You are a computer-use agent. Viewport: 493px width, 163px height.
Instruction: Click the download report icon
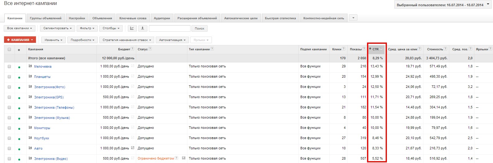(x=142, y=28)
